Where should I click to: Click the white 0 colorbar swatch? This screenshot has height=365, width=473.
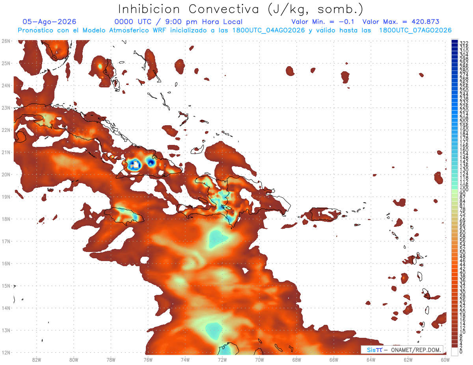click(455, 352)
